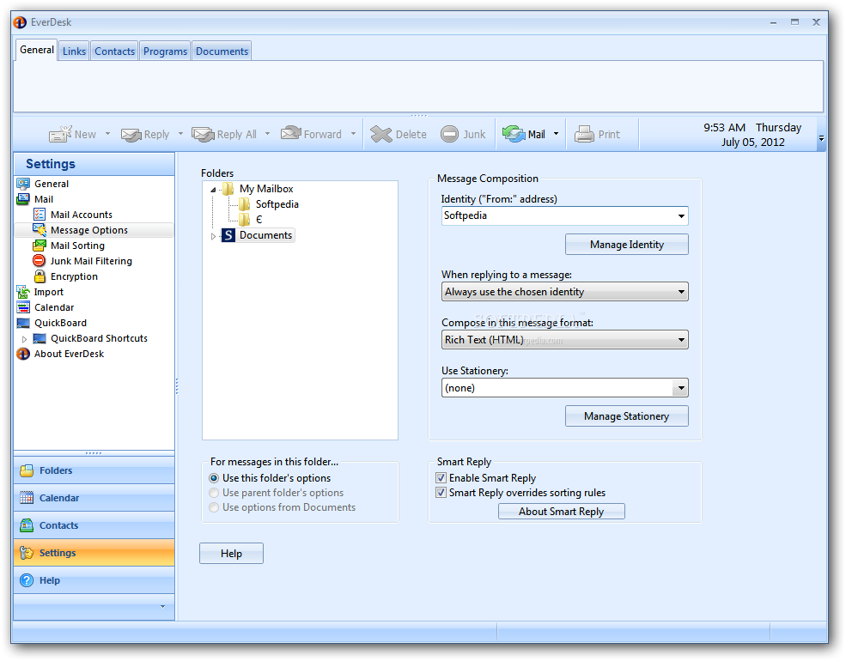Toggle the Enable Smart Reply checkbox

tap(441, 478)
